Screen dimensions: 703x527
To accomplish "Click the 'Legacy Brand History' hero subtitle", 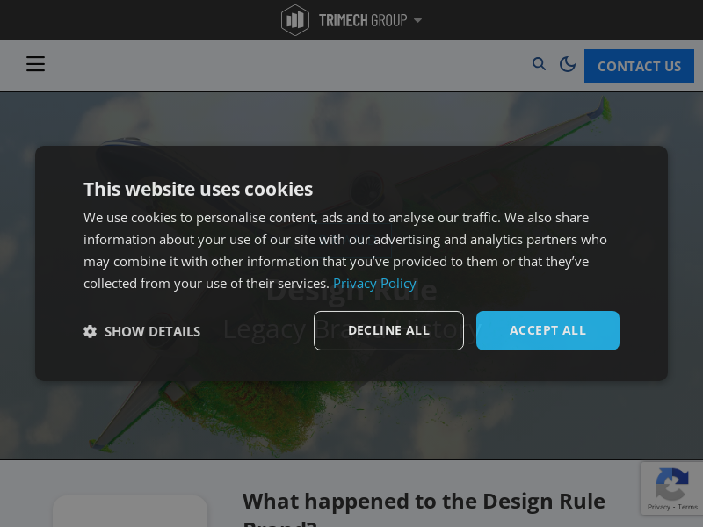I will [x=351, y=329].
